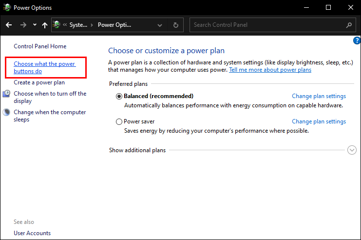Select the Balanced (recommended) plan

tap(119, 96)
